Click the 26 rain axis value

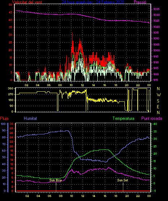coord(12,133)
